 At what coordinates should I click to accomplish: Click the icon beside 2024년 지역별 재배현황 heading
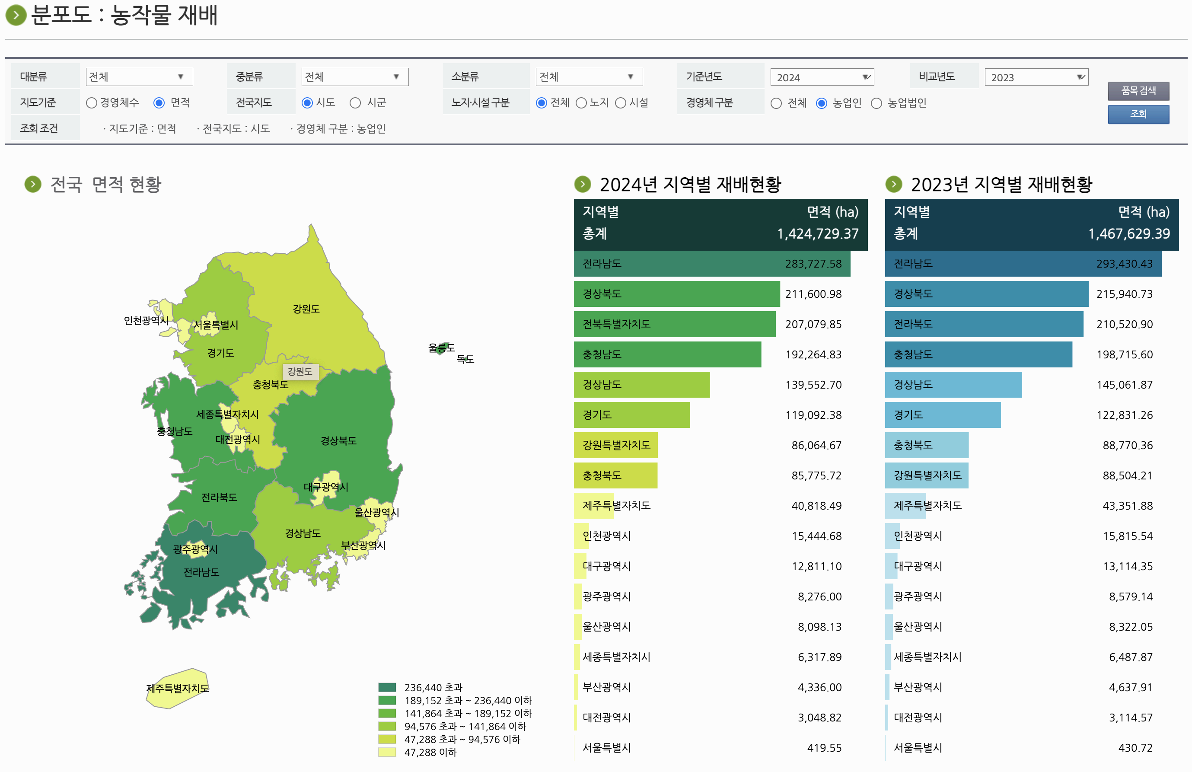583,184
